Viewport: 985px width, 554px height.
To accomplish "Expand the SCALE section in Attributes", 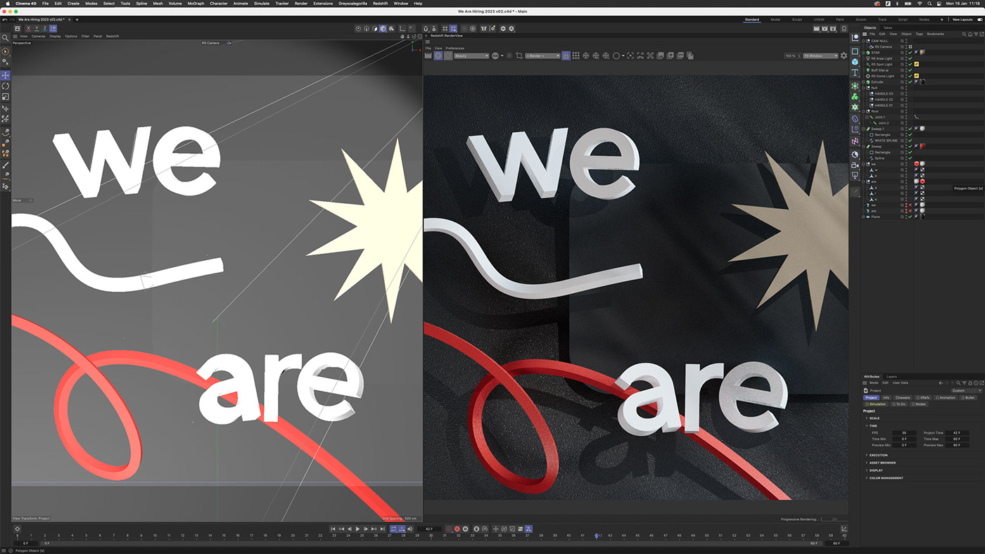I will pyautogui.click(x=867, y=418).
